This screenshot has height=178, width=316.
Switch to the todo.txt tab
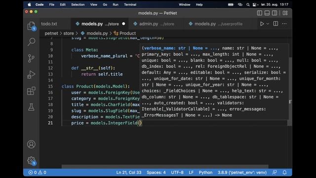(x=49, y=24)
